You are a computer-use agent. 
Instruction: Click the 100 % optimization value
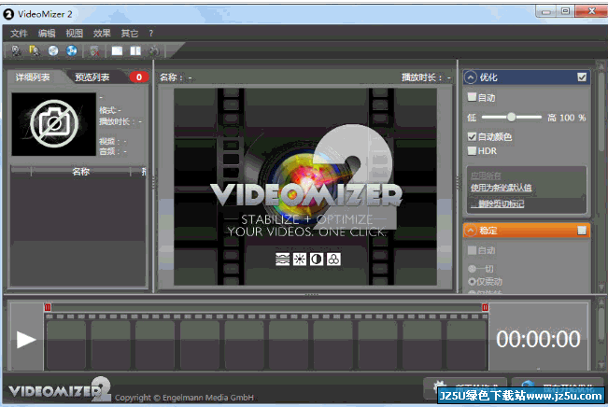point(573,118)
